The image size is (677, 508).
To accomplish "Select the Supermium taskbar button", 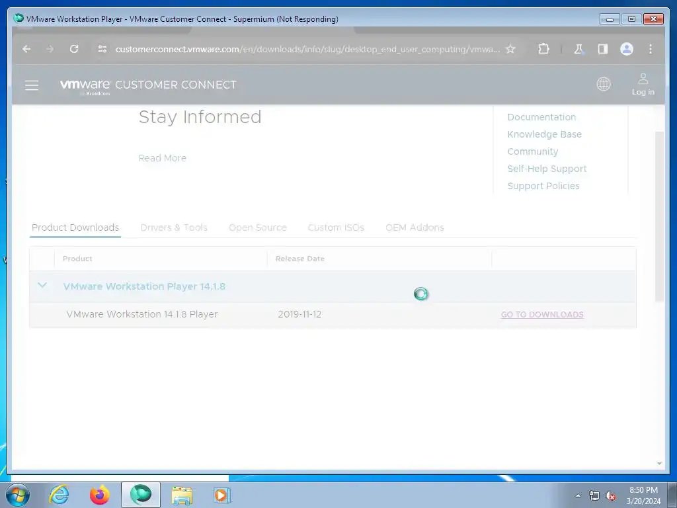I will click(140, 495).
